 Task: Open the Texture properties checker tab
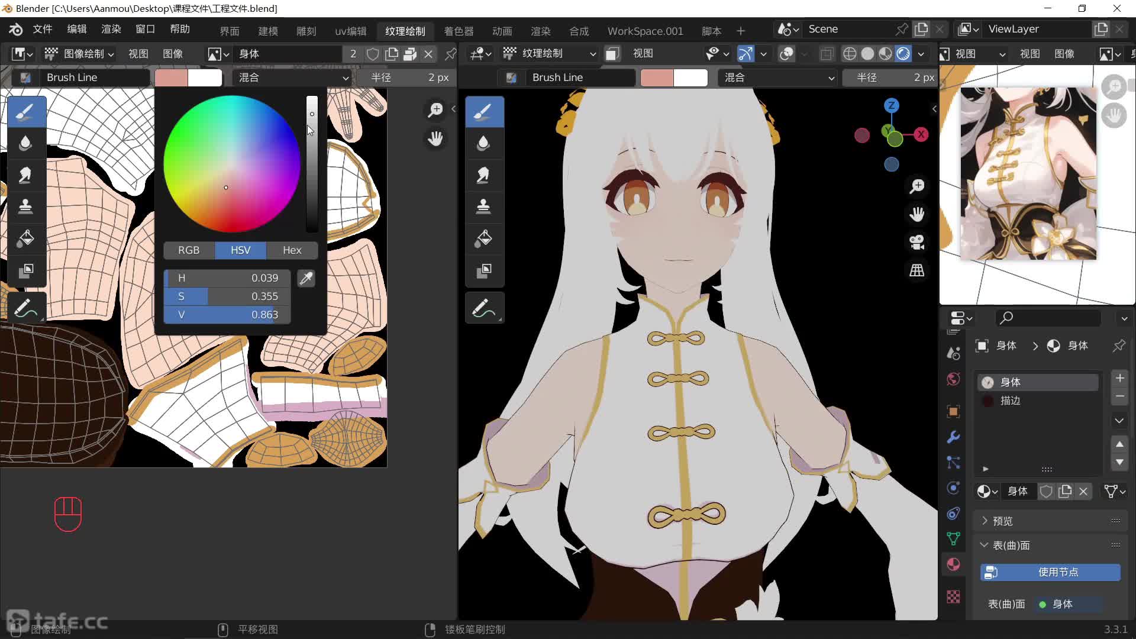tap(953, 596)
